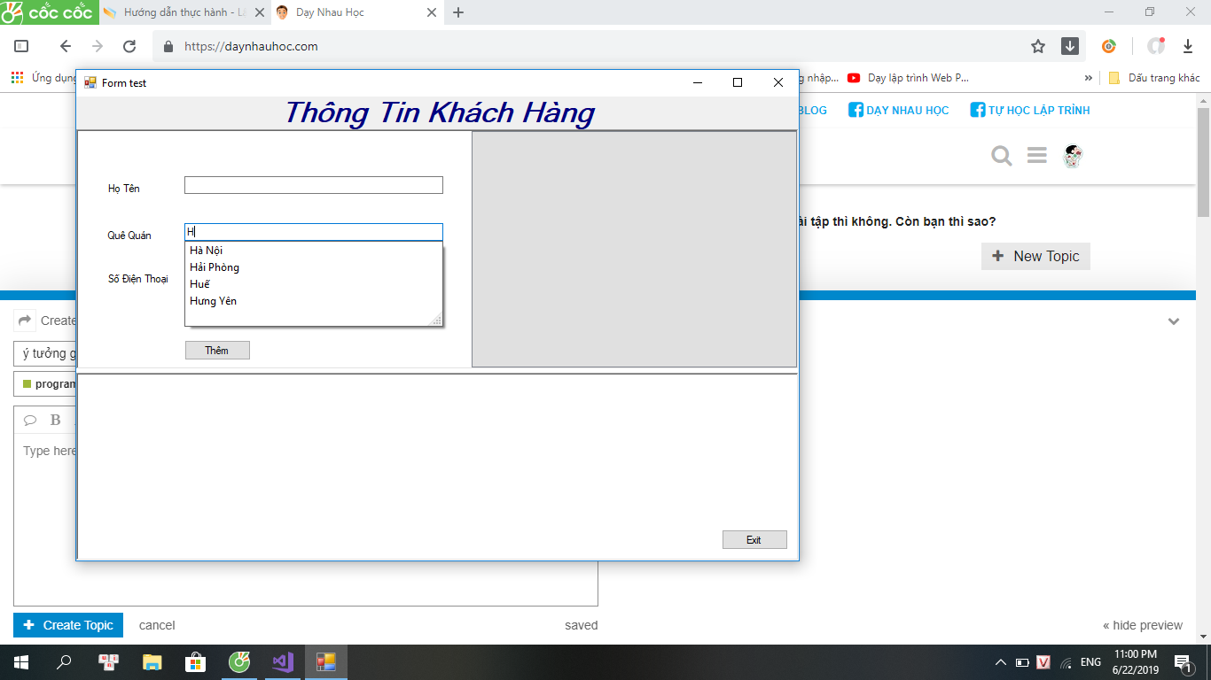Click the browser reload icon
This screenshot has width=1211, height=680.
[x=129, y=47]
